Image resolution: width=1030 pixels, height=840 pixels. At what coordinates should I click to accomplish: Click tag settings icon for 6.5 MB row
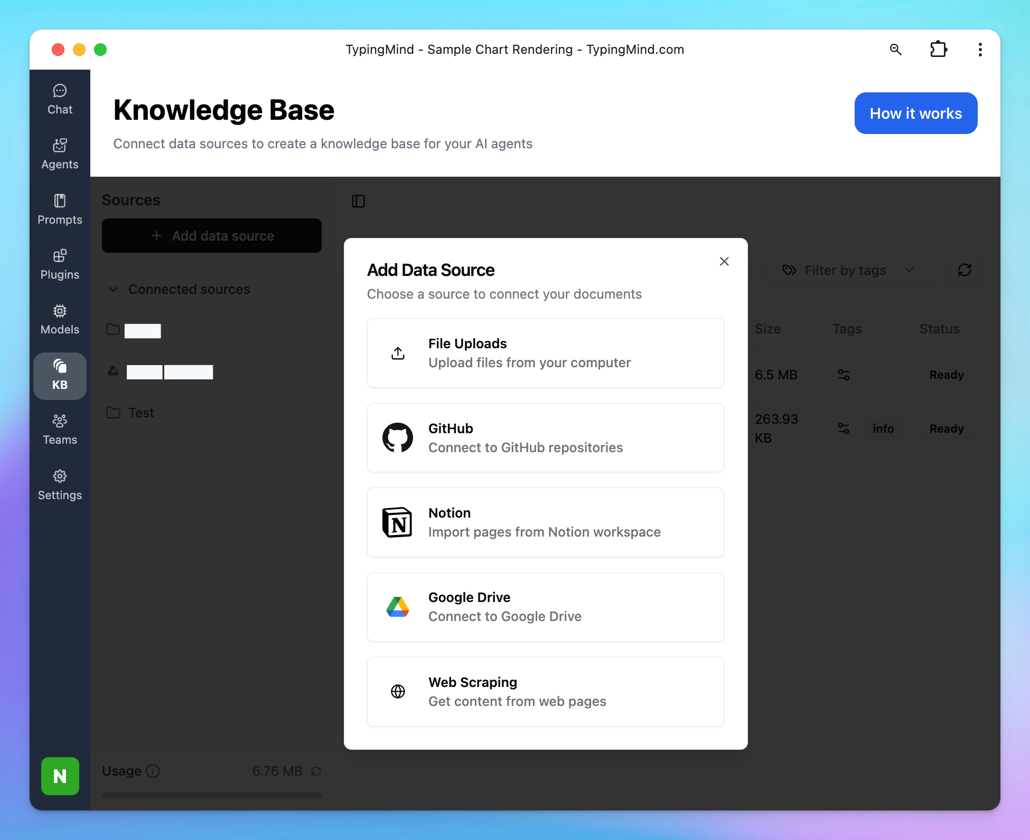coord(844,375)
